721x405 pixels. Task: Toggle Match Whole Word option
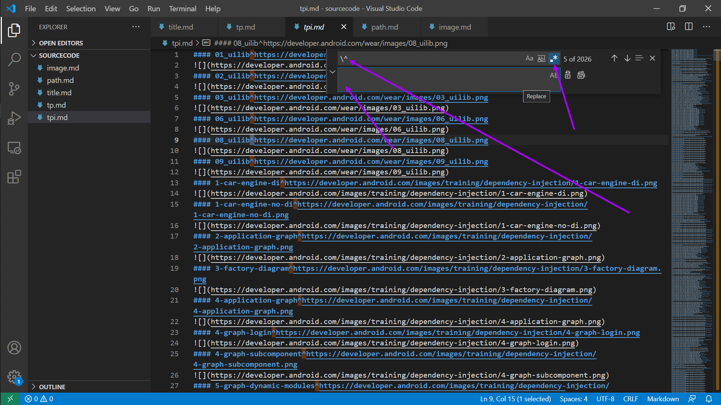click(x=541, y=58)
